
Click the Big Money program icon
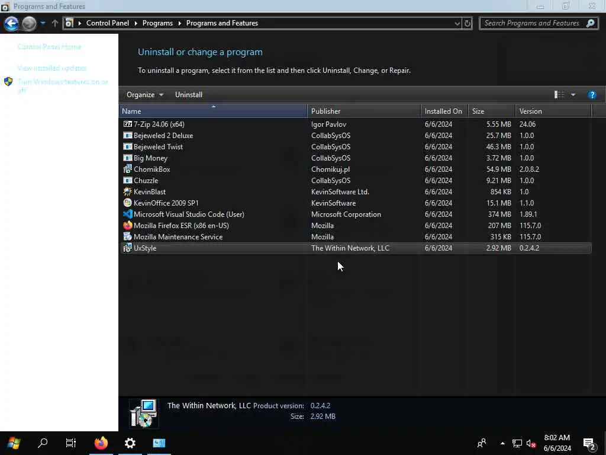128,158
